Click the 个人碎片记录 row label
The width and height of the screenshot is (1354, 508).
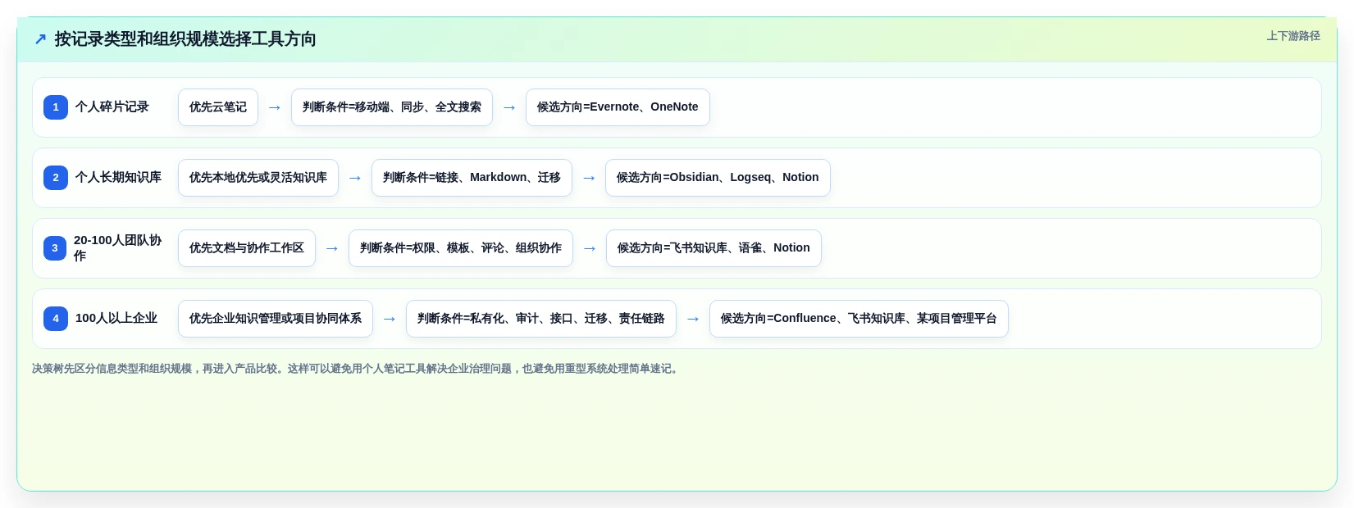click(x=112, y=107)
